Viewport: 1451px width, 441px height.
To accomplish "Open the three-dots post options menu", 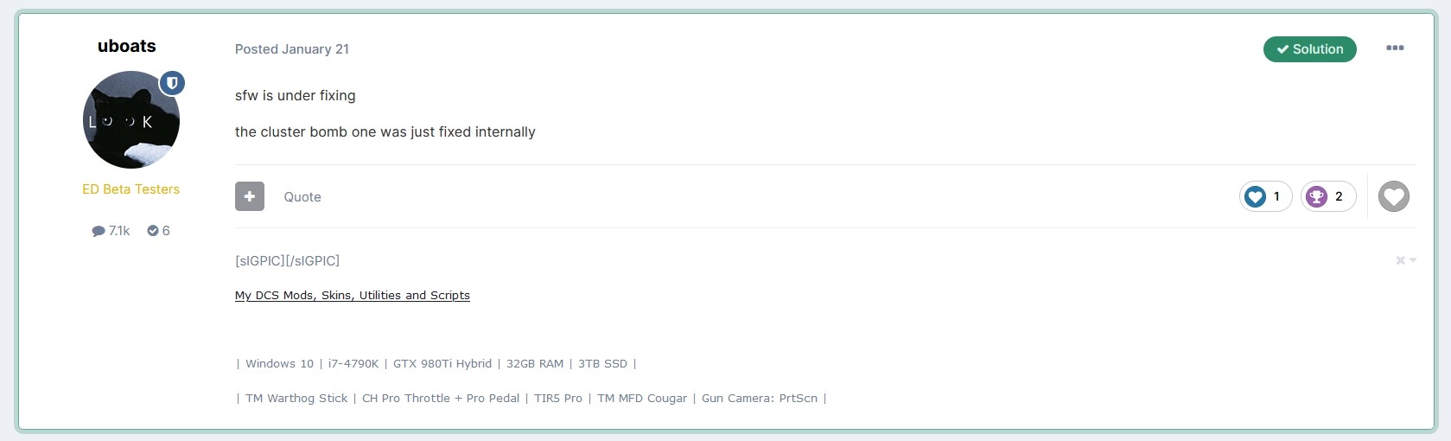I will pyautogui.click(x=1395, y=48).
